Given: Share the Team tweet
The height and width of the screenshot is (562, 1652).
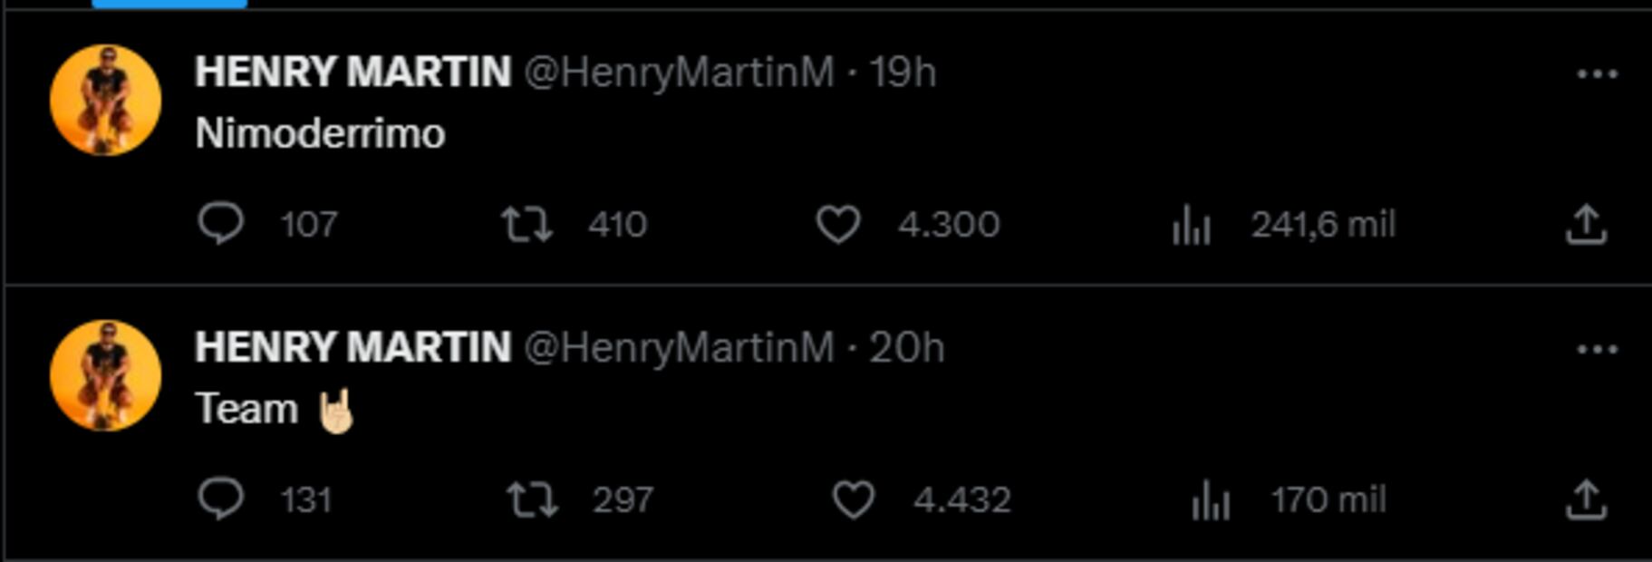Looking at the screenshot, I should pyautogui.click(x=1586, y=499).
